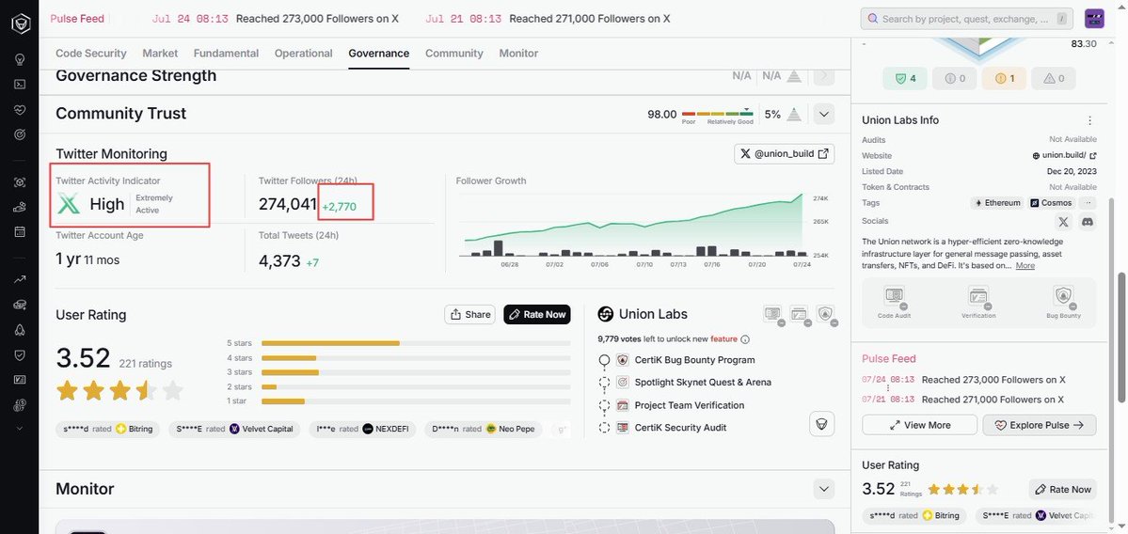The image size is (1128, 534).
Task: Expand description with More link
Action: 1025,265
